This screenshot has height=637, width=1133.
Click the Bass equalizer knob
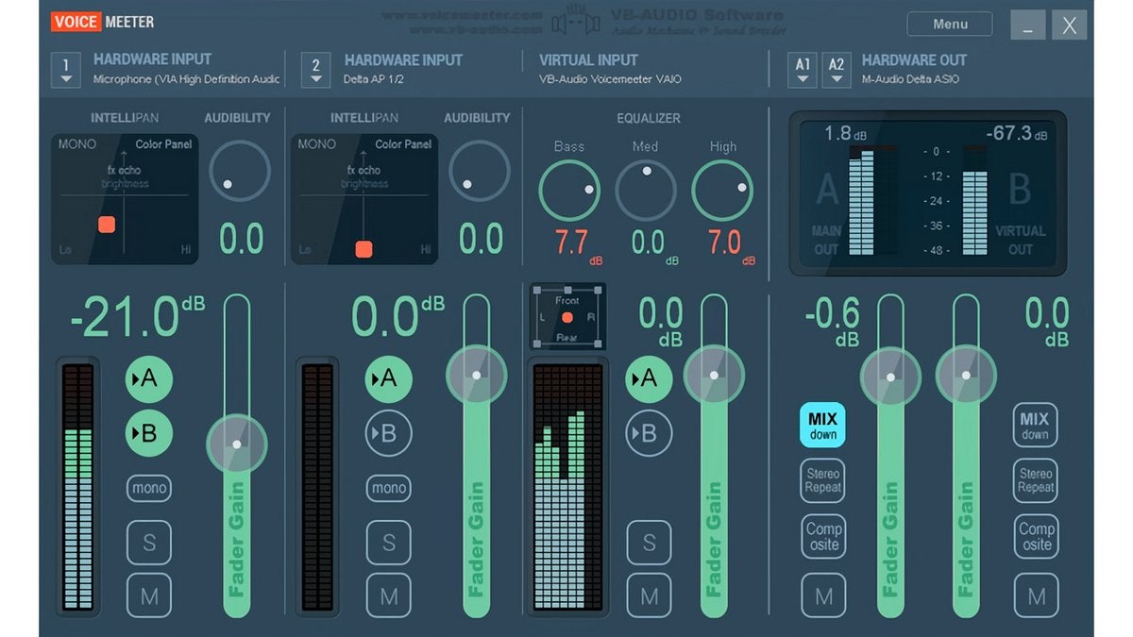pyautogui.click(x=569, y=191)
